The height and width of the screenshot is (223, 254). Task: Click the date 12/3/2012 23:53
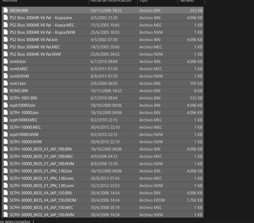pos(105,186)
